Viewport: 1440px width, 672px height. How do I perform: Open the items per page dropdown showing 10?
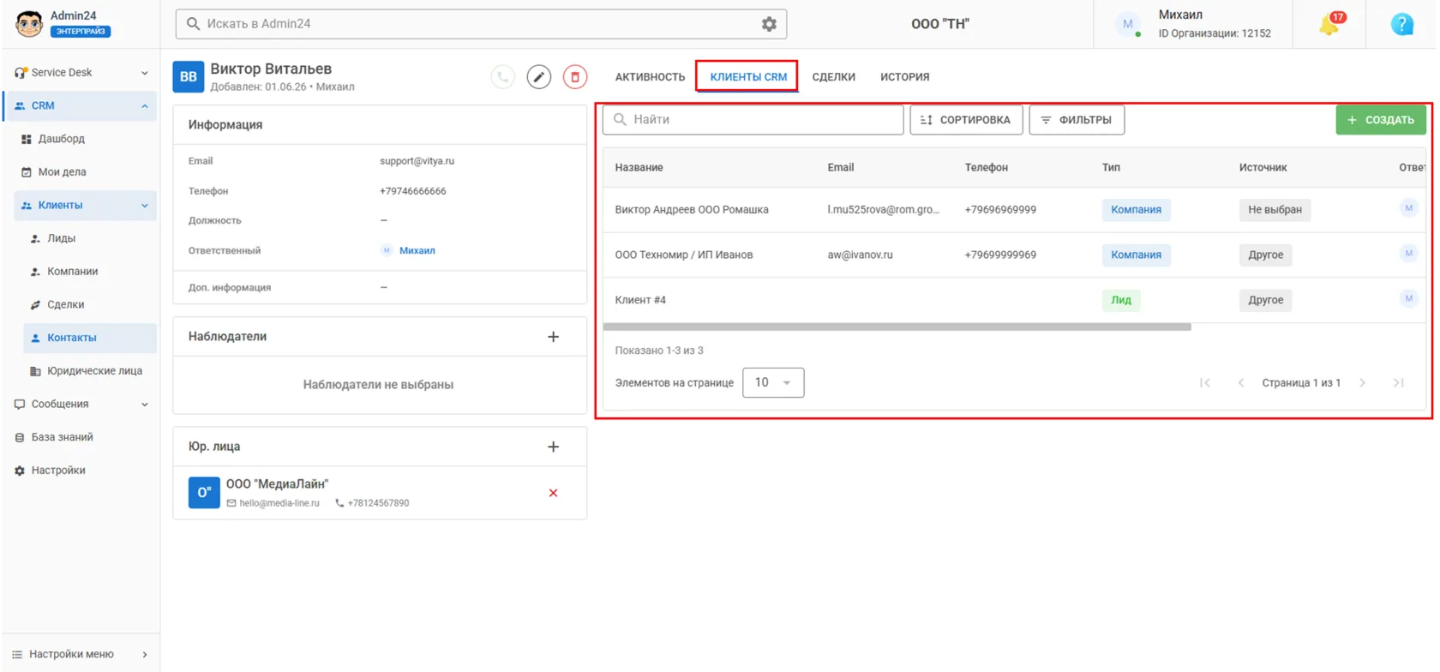773,382
